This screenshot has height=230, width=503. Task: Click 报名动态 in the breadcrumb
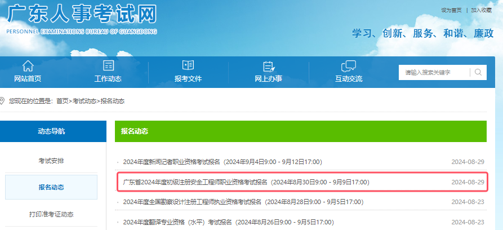[x=113, y=101]
